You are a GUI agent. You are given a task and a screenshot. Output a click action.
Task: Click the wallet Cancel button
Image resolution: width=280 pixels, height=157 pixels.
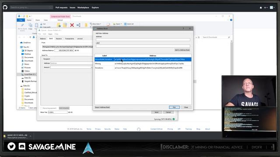168,113
